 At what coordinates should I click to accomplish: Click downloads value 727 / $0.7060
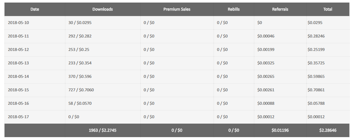pyautogui.click(x=81, y=90)
